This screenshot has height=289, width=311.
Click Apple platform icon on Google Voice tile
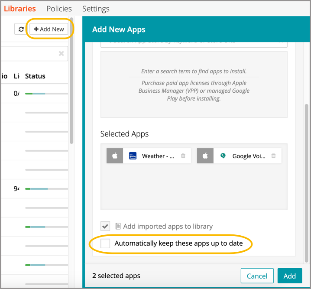tap(205, 156)
